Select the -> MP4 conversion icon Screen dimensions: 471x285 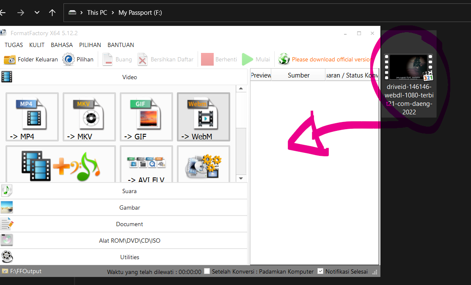[32, 117]
